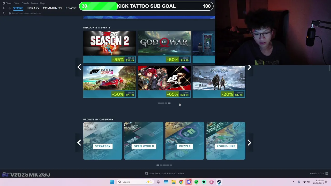331x186 pixels.
Task: Click the BROWSE BY CATEGORY heading
Action: [98, 119]
